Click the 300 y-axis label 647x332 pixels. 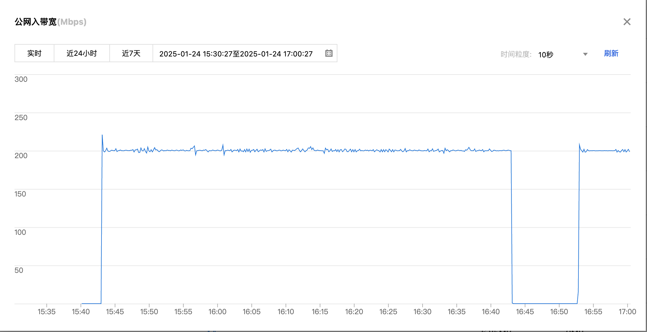[x=21, y=79]
